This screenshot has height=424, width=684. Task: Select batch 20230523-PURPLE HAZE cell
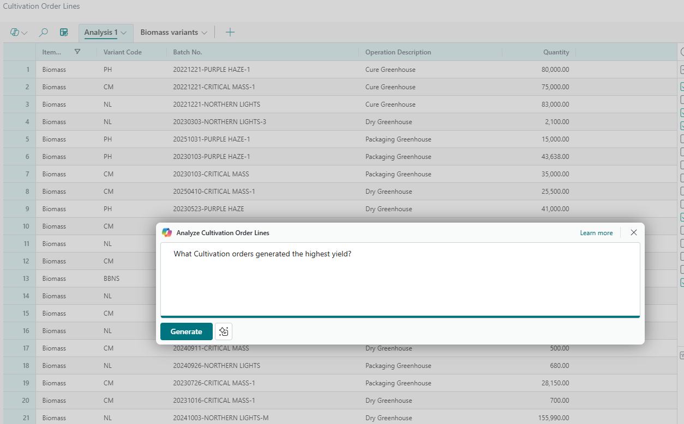click(x=208, y=209)
